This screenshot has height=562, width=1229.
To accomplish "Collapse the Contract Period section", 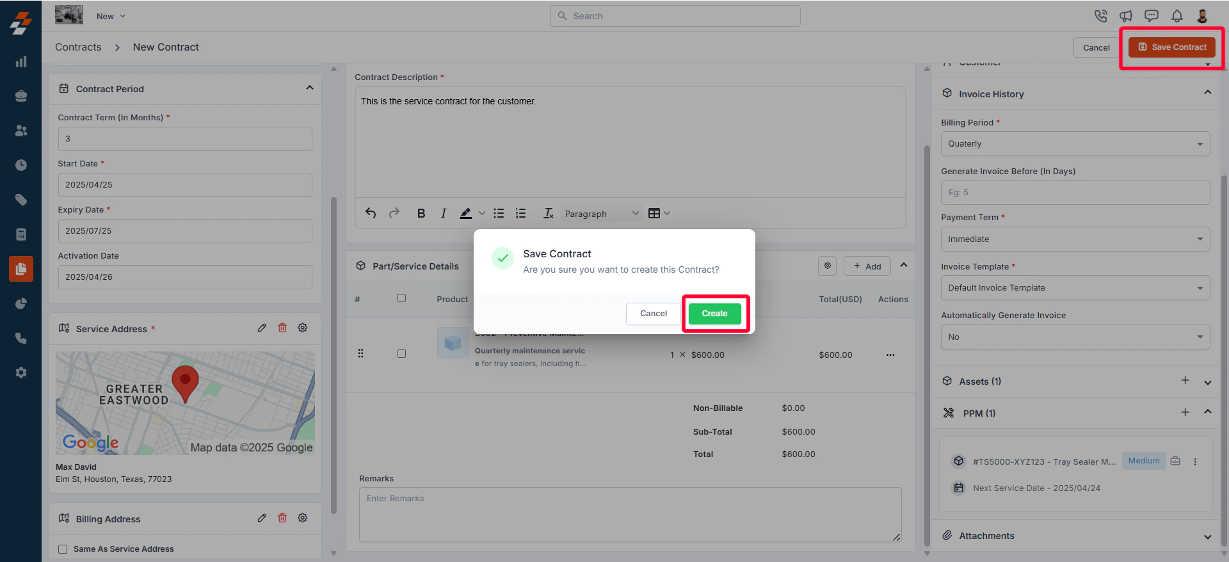I will (310, 88).
